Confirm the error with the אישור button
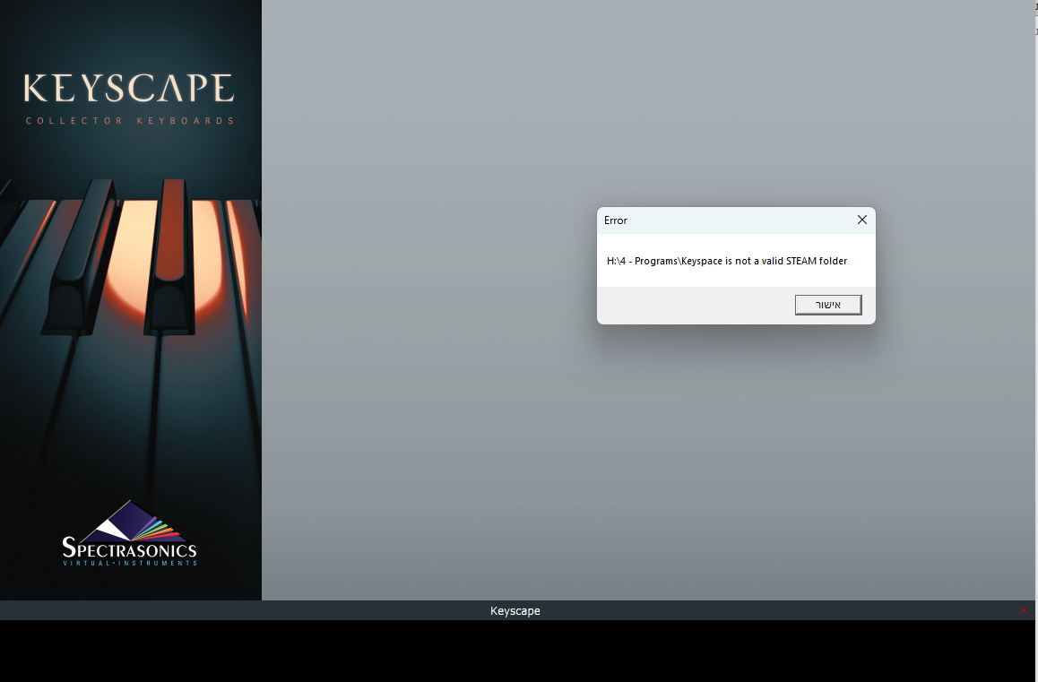1038x682 pixels. coord(828,305)
